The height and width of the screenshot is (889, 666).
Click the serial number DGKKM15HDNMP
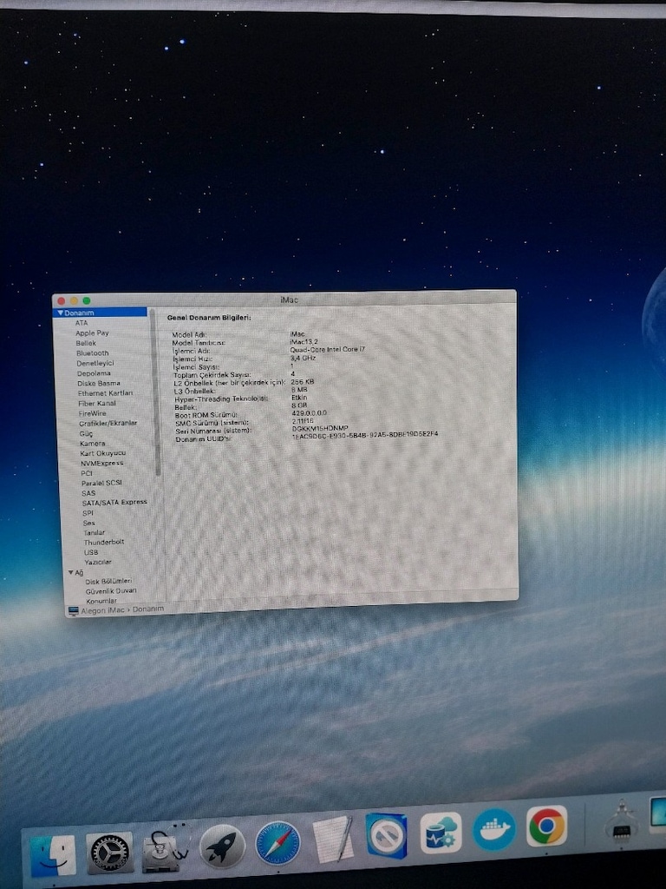[320, 429]
